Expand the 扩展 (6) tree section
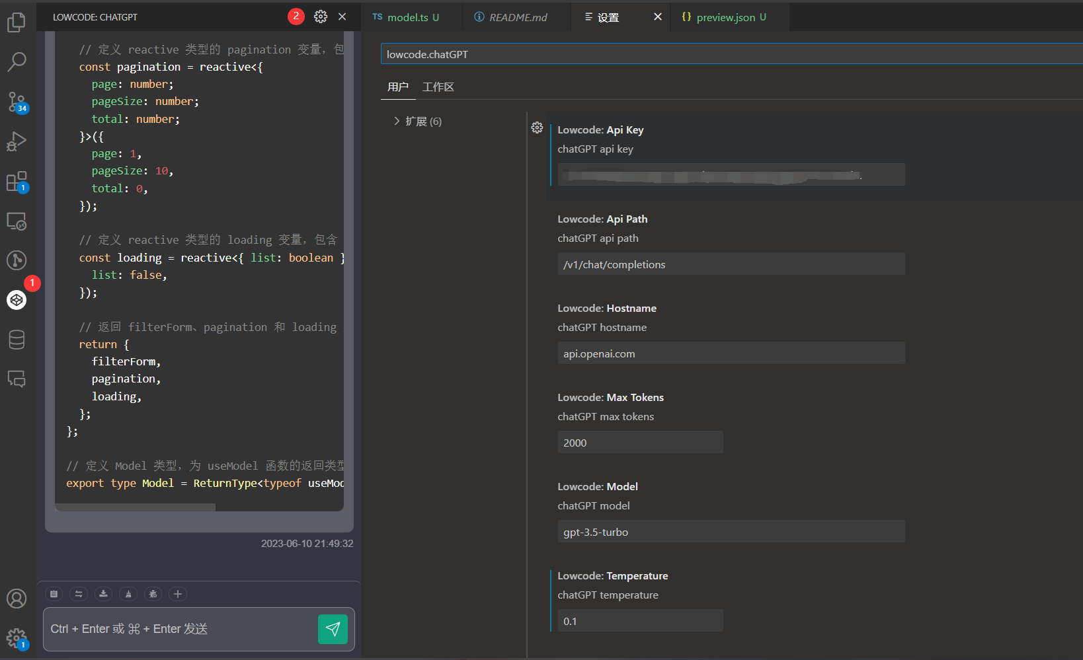1083x660 pixels. (x=417, y=122)
